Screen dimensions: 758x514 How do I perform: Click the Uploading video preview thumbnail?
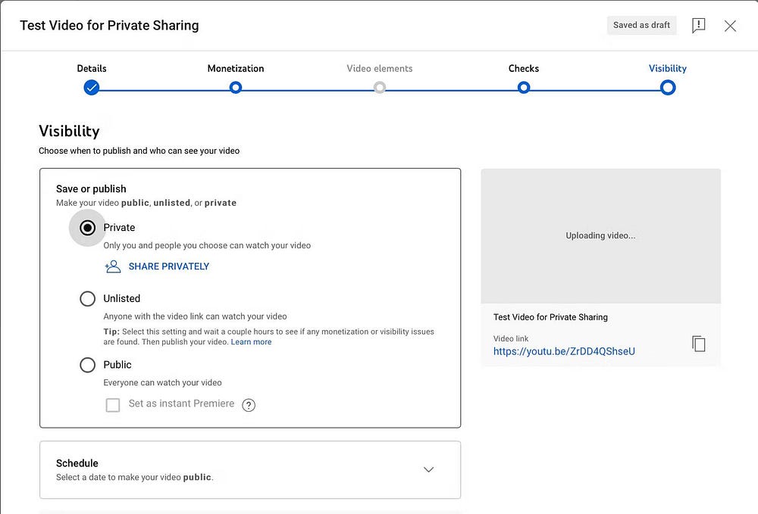pyautogui.click(x=600, y=235)
